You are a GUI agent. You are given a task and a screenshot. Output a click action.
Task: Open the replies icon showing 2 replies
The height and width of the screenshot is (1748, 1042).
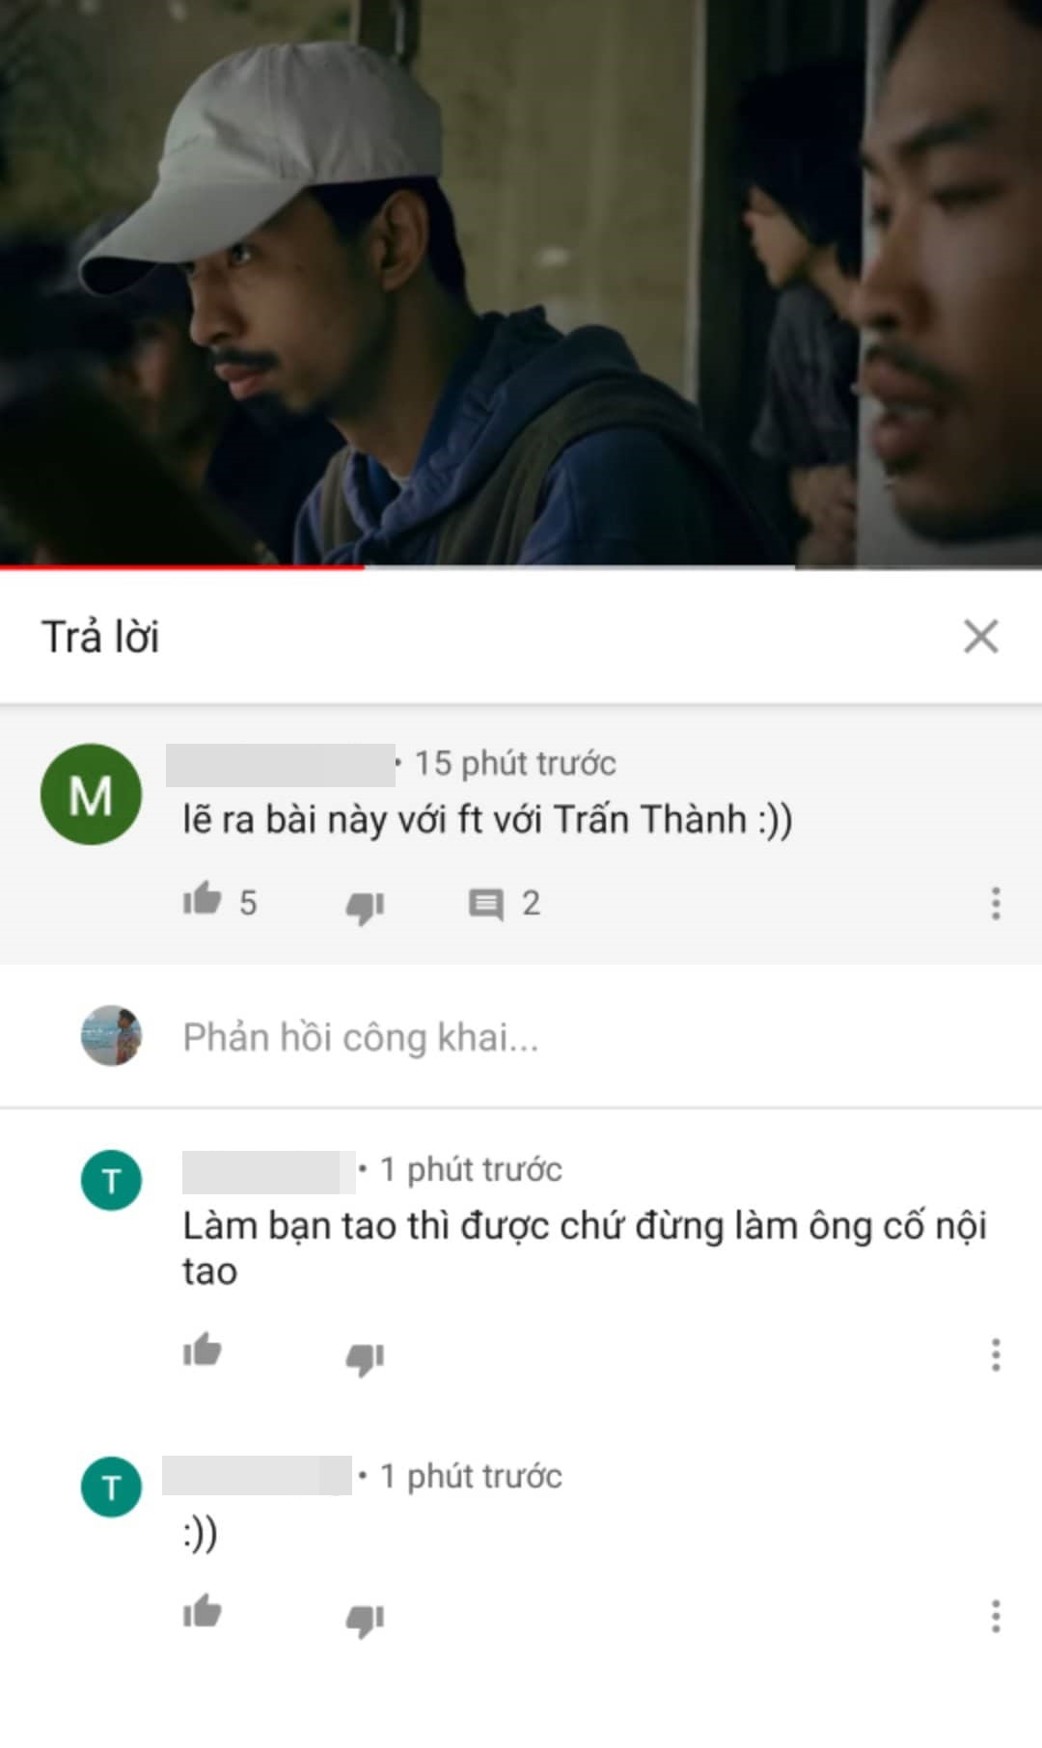[485, 905]
